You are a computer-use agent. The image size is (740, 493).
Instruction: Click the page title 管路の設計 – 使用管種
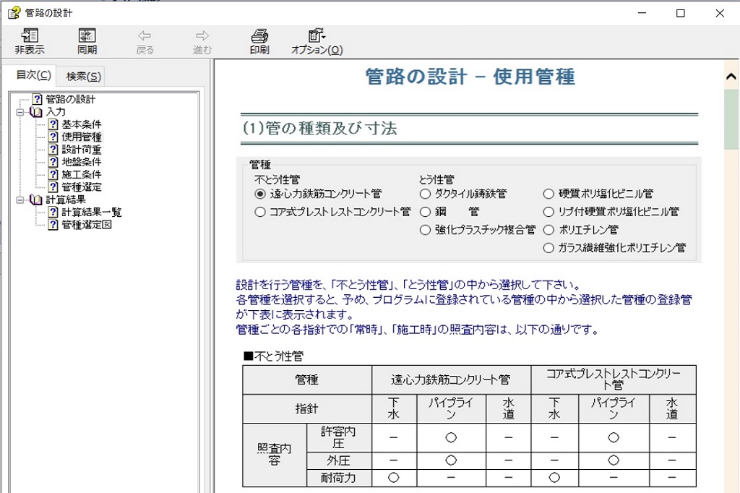point(470,77)
